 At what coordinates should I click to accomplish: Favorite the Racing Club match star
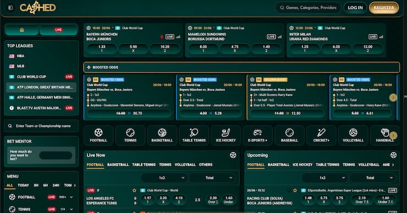click(x=295, y=190)
